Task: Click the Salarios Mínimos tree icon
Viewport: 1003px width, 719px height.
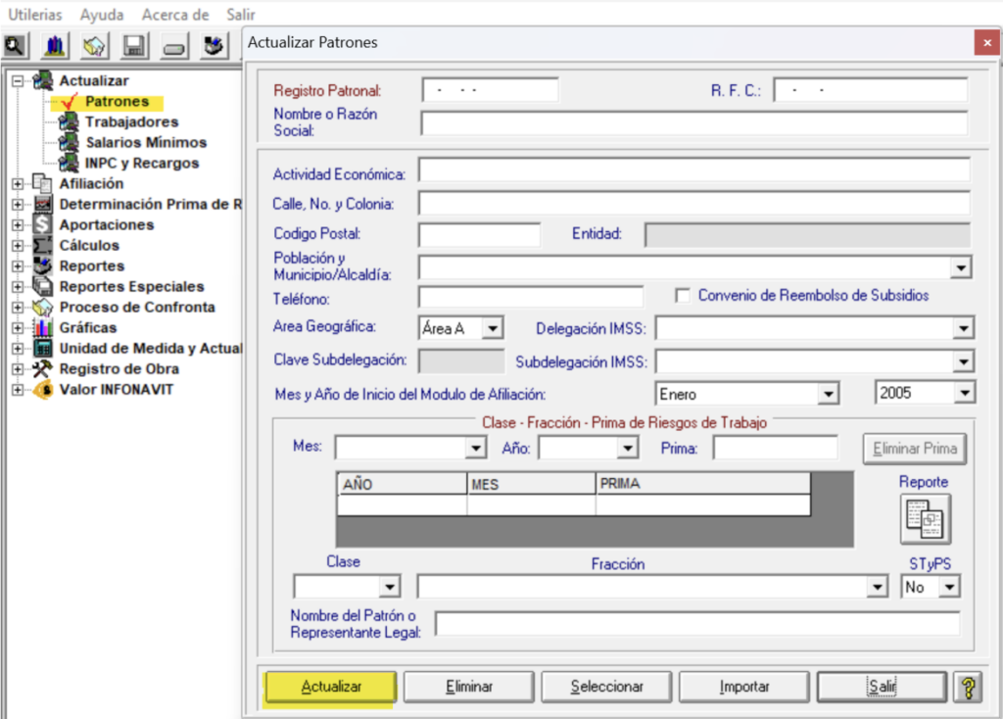Action: pos(69,142)
